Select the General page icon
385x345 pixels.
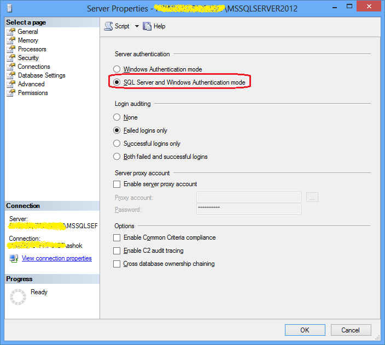(10, 32)
